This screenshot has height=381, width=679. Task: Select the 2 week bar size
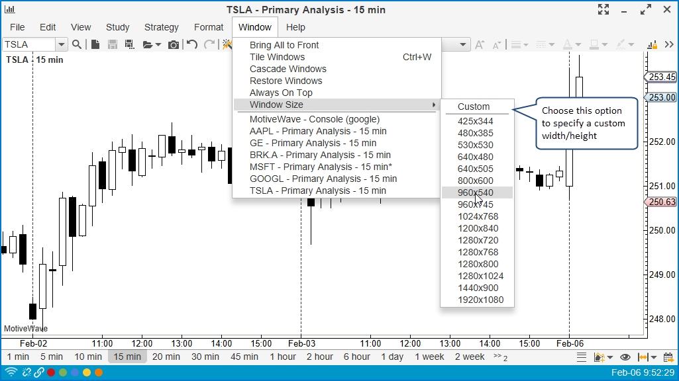tap(470, 357)
